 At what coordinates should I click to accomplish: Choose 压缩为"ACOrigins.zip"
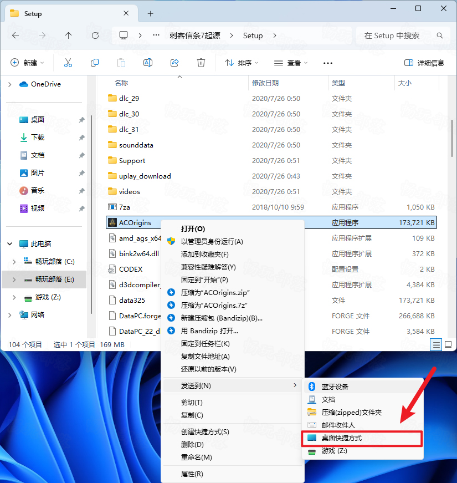point(233,292)
